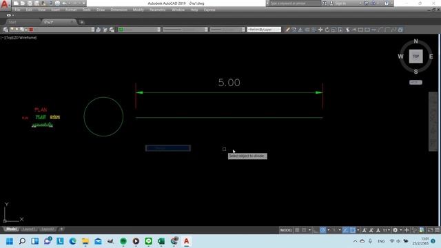The image size is (441, 248).
Task: Click the Explode tool at Modify toolbar end
Action: pyautogui.click(x=400, y=30)
